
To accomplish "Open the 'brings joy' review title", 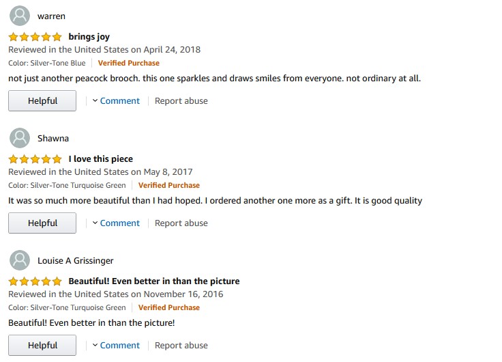I will 89,37.
